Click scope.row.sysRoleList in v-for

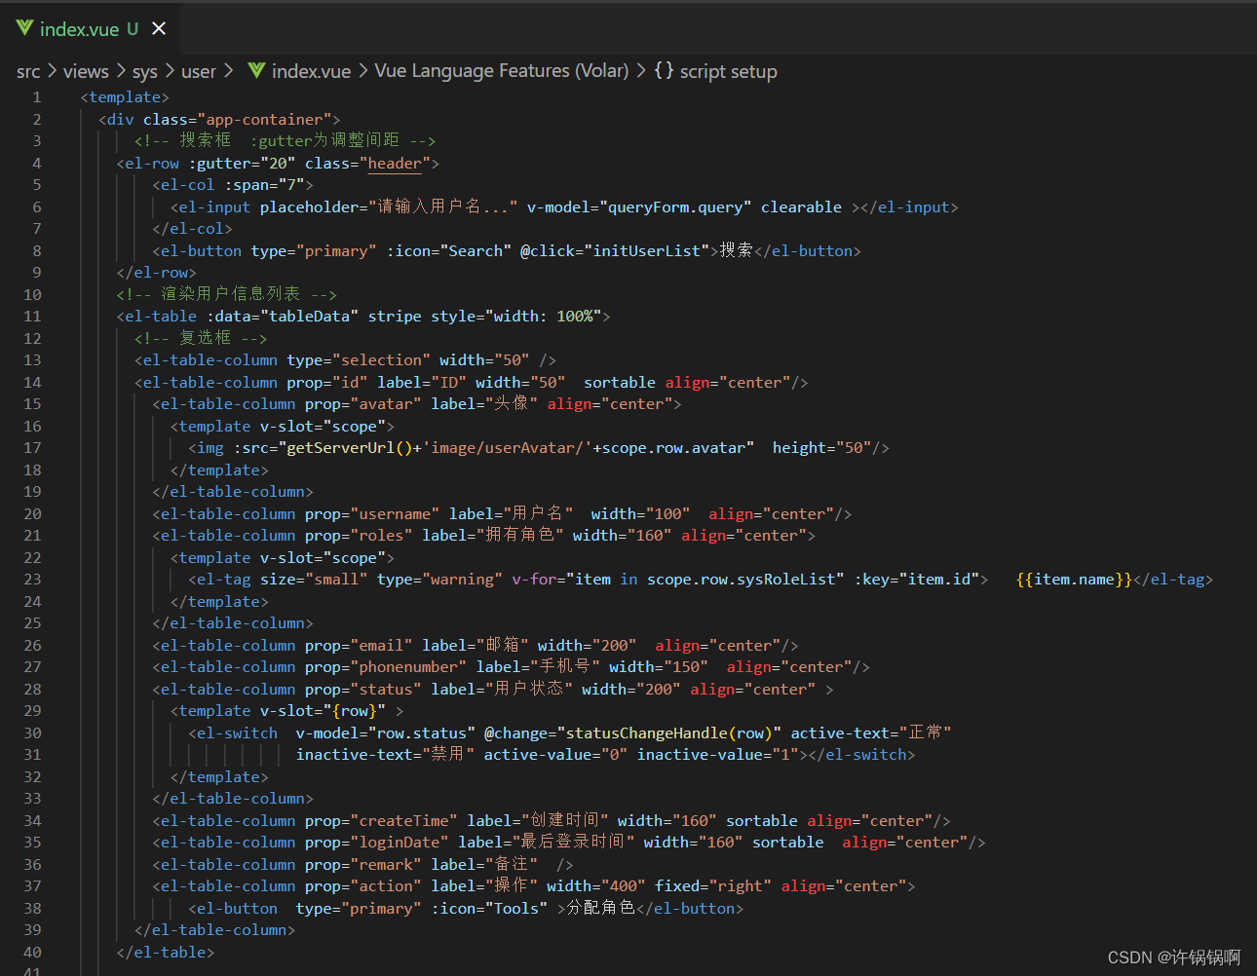742,580
